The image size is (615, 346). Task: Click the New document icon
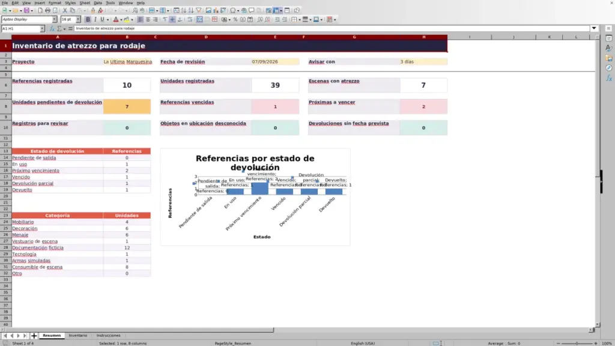5,10
